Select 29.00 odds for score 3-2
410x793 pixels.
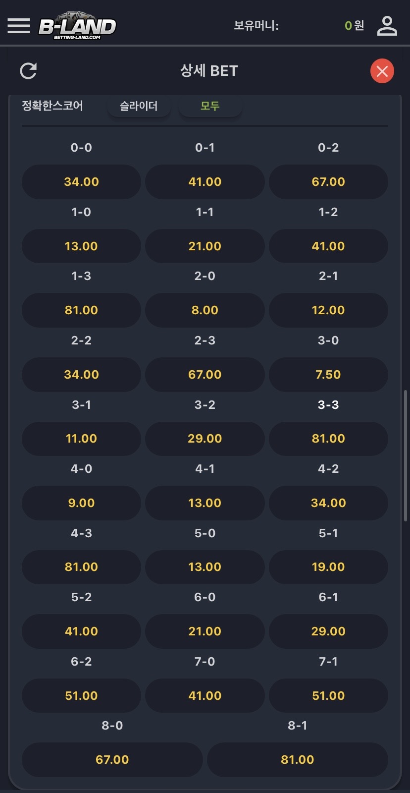pos(205,439)
